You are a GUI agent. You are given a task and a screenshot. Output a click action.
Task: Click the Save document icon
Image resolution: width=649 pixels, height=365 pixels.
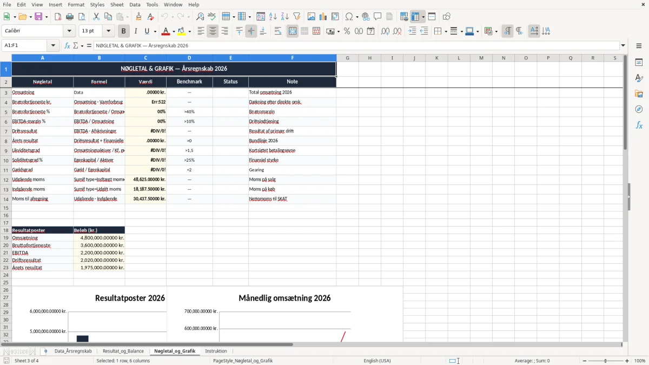pos(38,17)
